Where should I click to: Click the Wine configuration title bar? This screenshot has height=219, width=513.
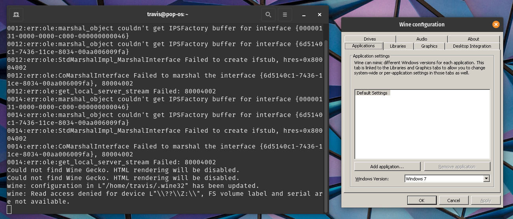tap(422, 24)
